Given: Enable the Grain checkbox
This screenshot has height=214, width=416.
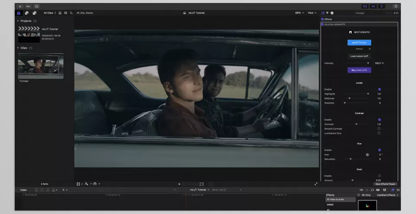Looking at the screenshot, I should [x=380, y=176].
